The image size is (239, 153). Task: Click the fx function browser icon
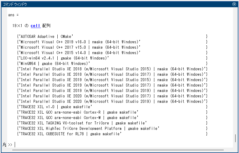coord(5,144)
